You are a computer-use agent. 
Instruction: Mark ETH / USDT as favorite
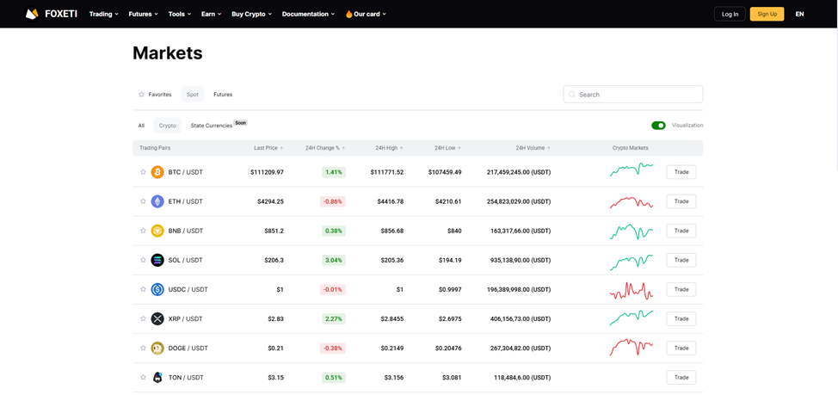pyautogui.click(x=143, y=201)
